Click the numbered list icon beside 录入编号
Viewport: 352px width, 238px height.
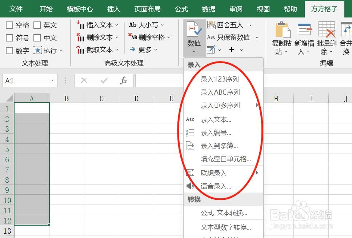pos(190,132)
